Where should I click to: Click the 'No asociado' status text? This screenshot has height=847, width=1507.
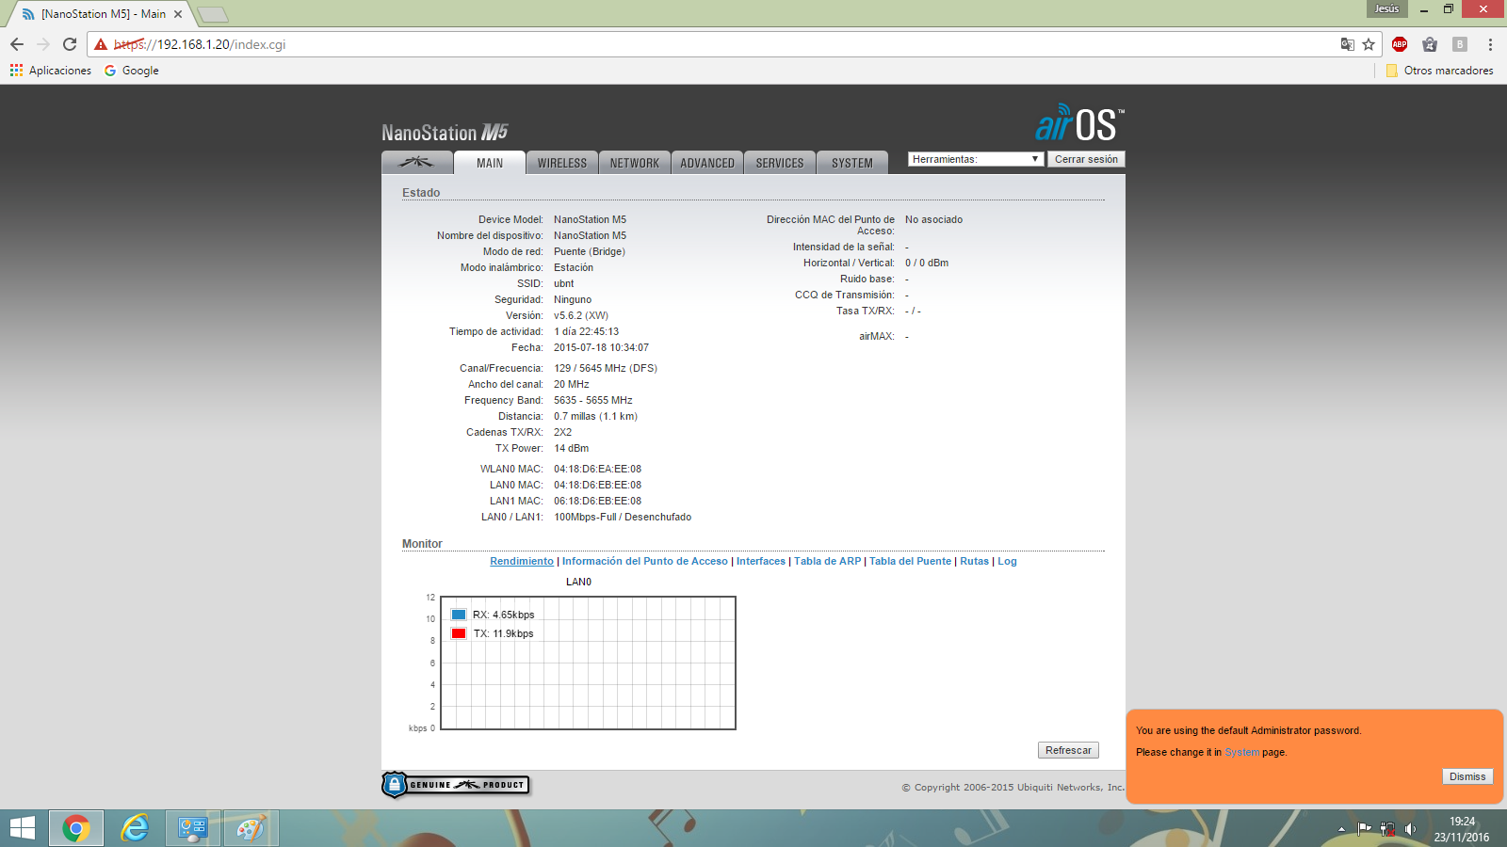tap(933, 219)
